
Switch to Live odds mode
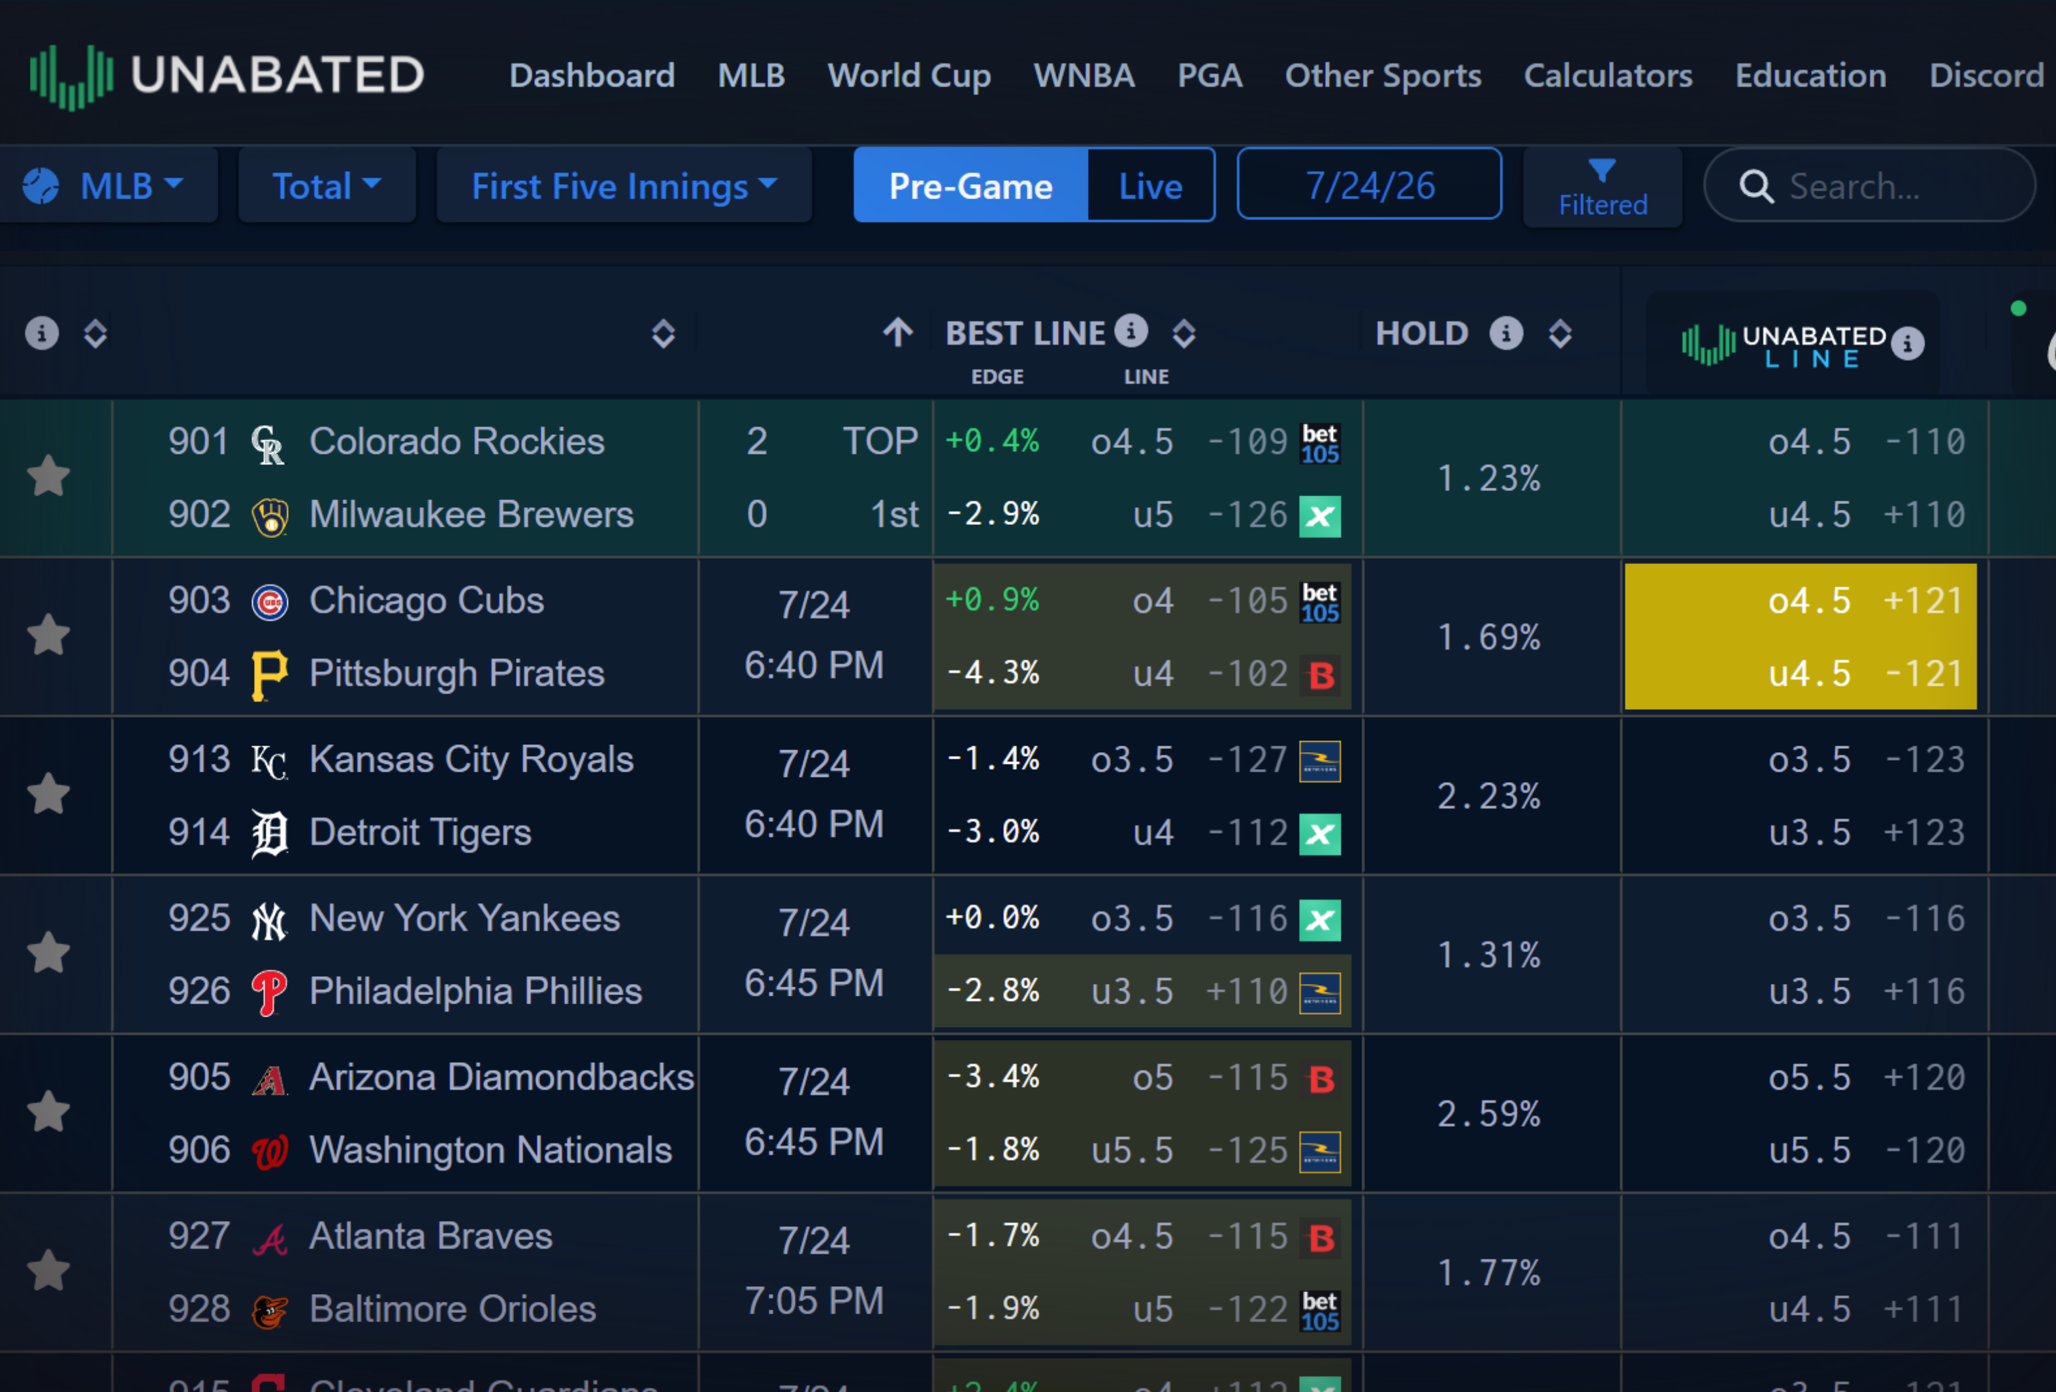tap(1150, 185)
